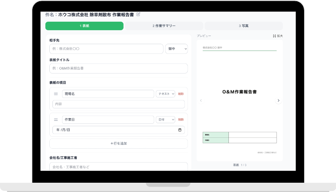336x192 pixels.
Task: Focus the 表紙タイトル input field
Action: (x=118, y=69)
